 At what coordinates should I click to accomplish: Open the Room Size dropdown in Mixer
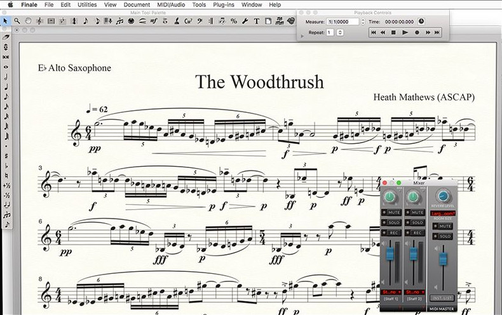443,214
